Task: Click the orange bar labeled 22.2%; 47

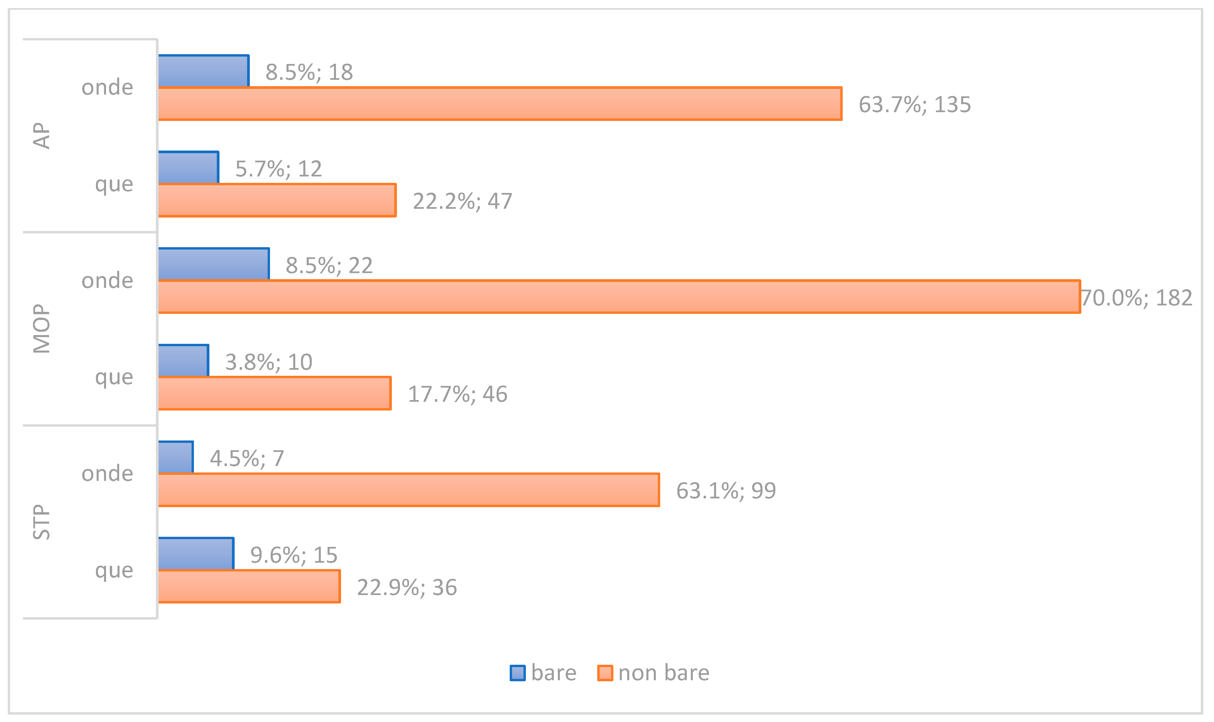Action: coord(277,200)
